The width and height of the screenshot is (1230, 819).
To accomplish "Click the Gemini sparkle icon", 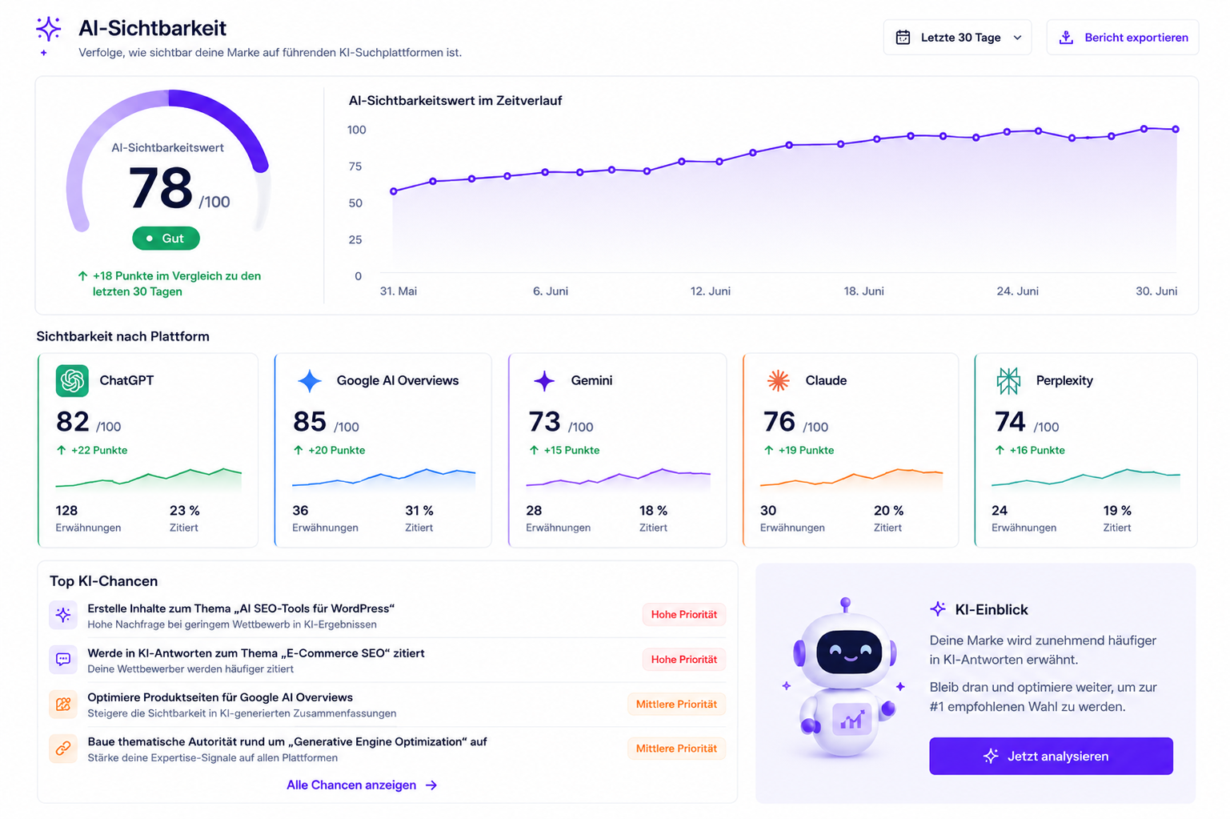I will click(x=544, y=380).
